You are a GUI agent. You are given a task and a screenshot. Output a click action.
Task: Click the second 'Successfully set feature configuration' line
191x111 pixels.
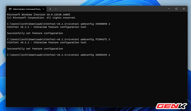coord(35,49)
